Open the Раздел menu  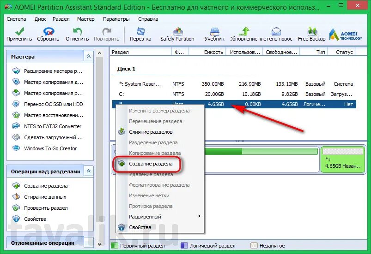click(61, 19)
